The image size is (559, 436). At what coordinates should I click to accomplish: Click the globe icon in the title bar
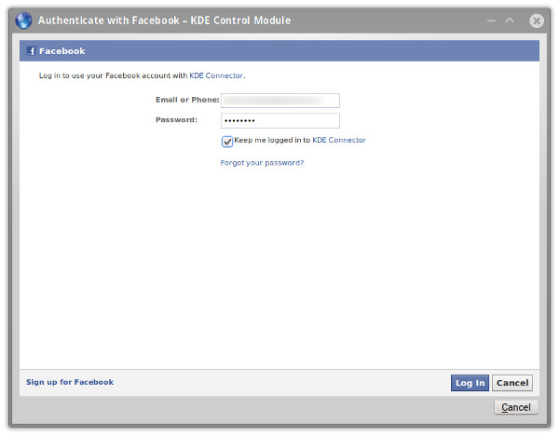pos(24,20)
